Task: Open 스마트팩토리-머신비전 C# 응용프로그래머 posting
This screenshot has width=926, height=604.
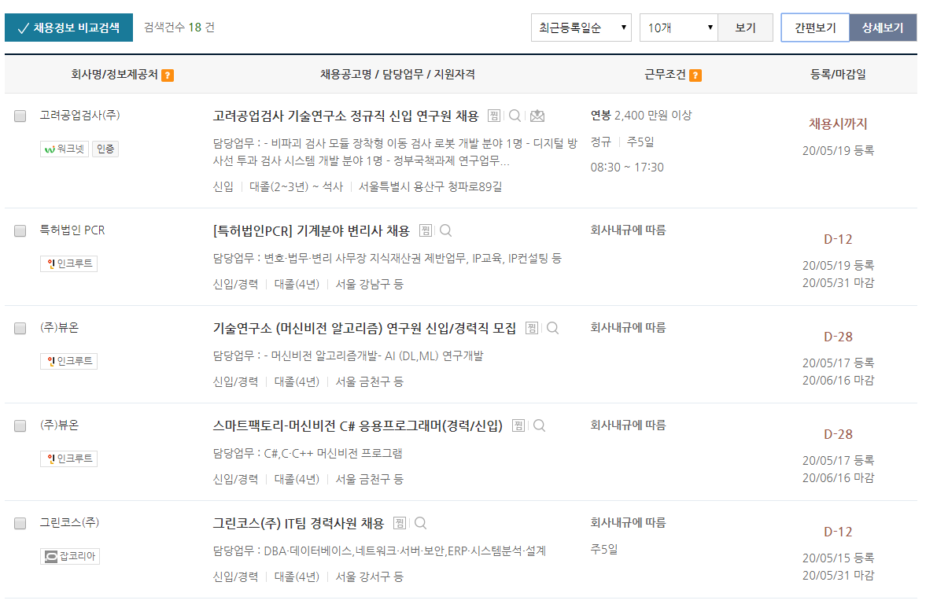Action: click(x=358, y=425)
